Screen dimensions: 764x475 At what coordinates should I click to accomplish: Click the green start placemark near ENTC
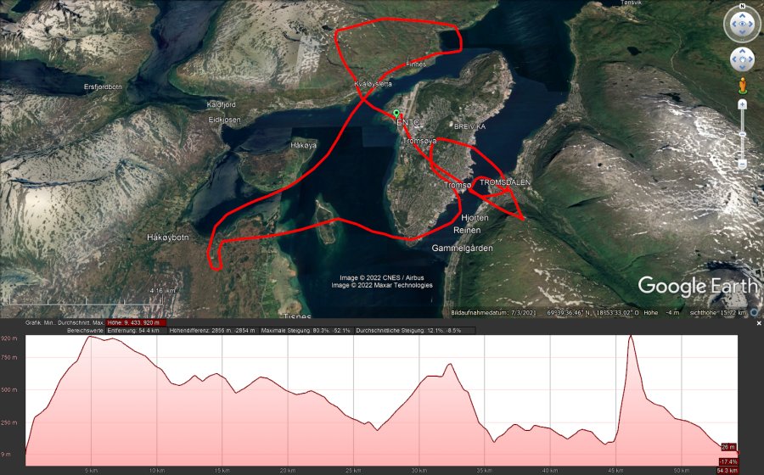(x=396, y=114)
